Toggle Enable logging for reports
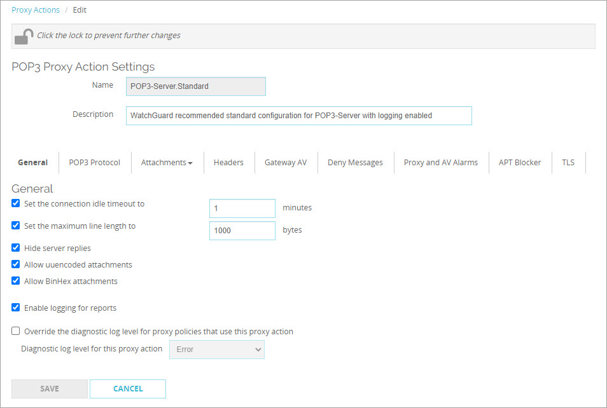Screen dimensions: 607x408 click(15, 308)
